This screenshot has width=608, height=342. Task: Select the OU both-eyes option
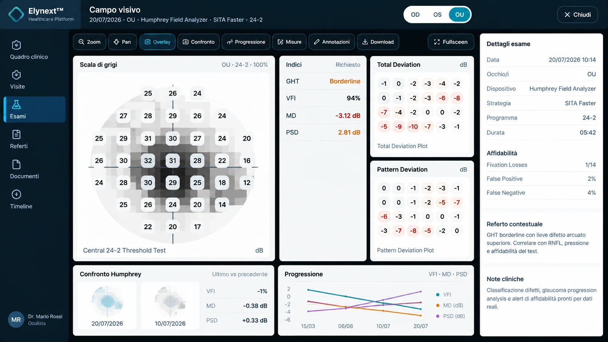point(460,15)
